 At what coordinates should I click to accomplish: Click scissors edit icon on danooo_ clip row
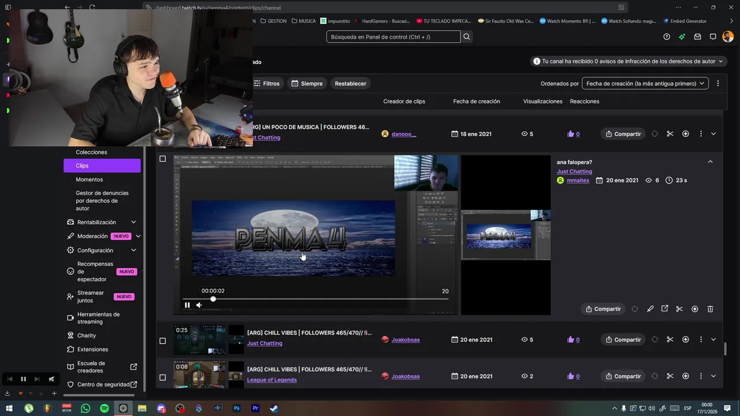point(670,134)
